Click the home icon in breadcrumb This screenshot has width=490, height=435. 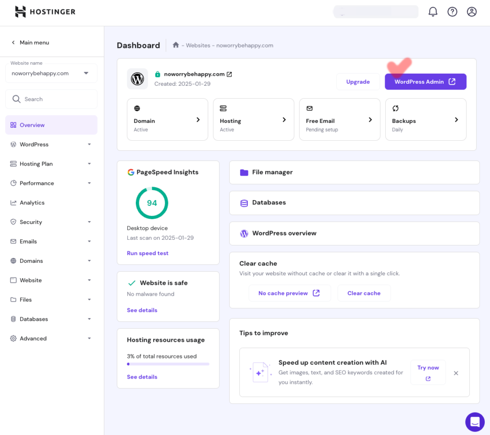pyautogui.click(x=176, y=45)
